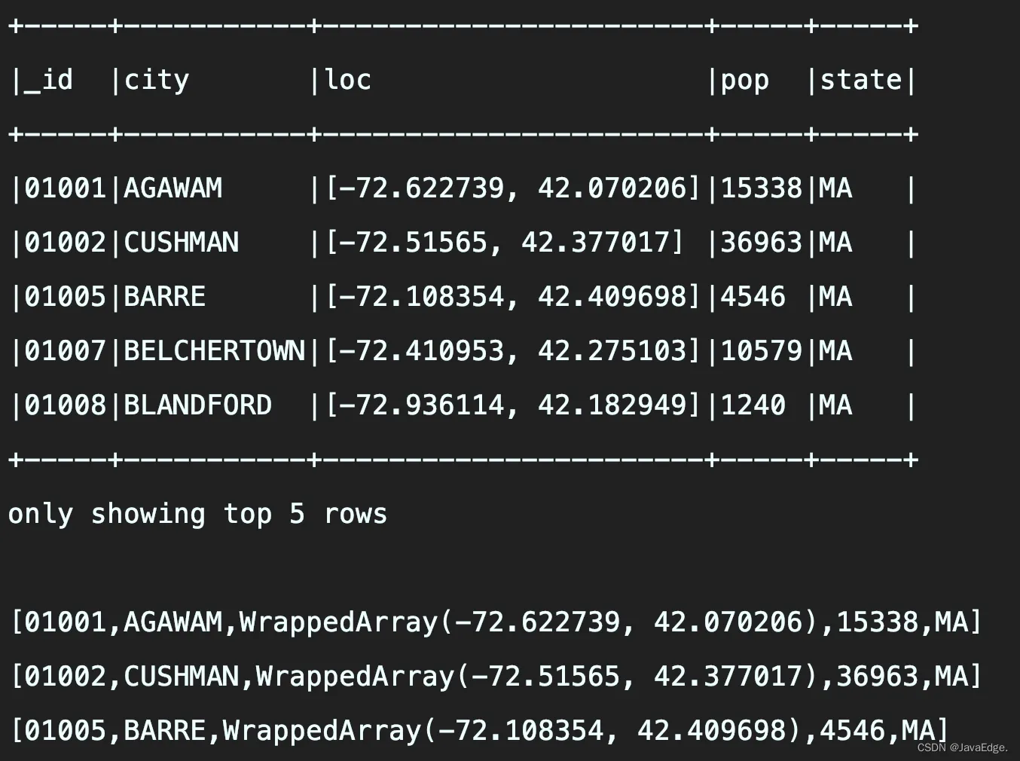Click city cell AGAWAM in the table
Screen dimensions: 1020x761
pyautogui.click(x=173, y=188)
